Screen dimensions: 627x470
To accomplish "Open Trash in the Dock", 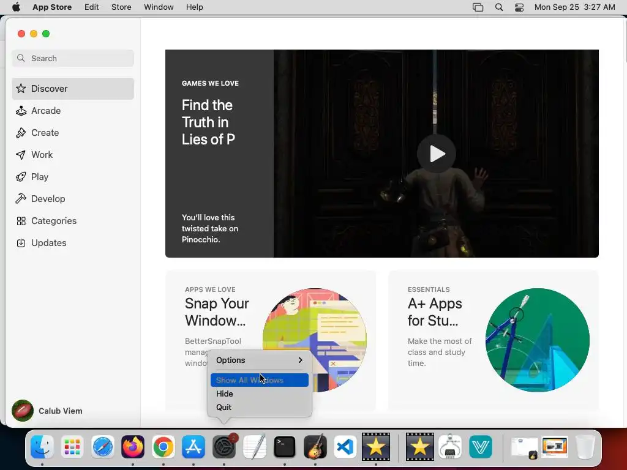I will [x=585, y=446].
